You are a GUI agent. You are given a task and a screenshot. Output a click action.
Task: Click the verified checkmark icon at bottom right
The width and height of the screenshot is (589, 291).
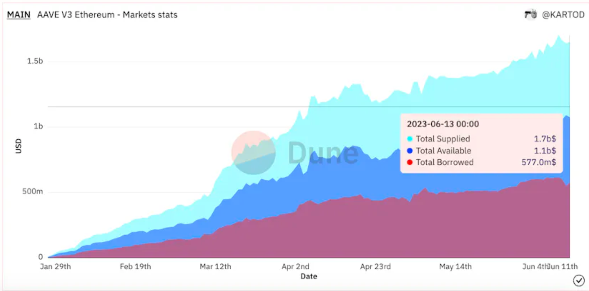tap(579, 280)
